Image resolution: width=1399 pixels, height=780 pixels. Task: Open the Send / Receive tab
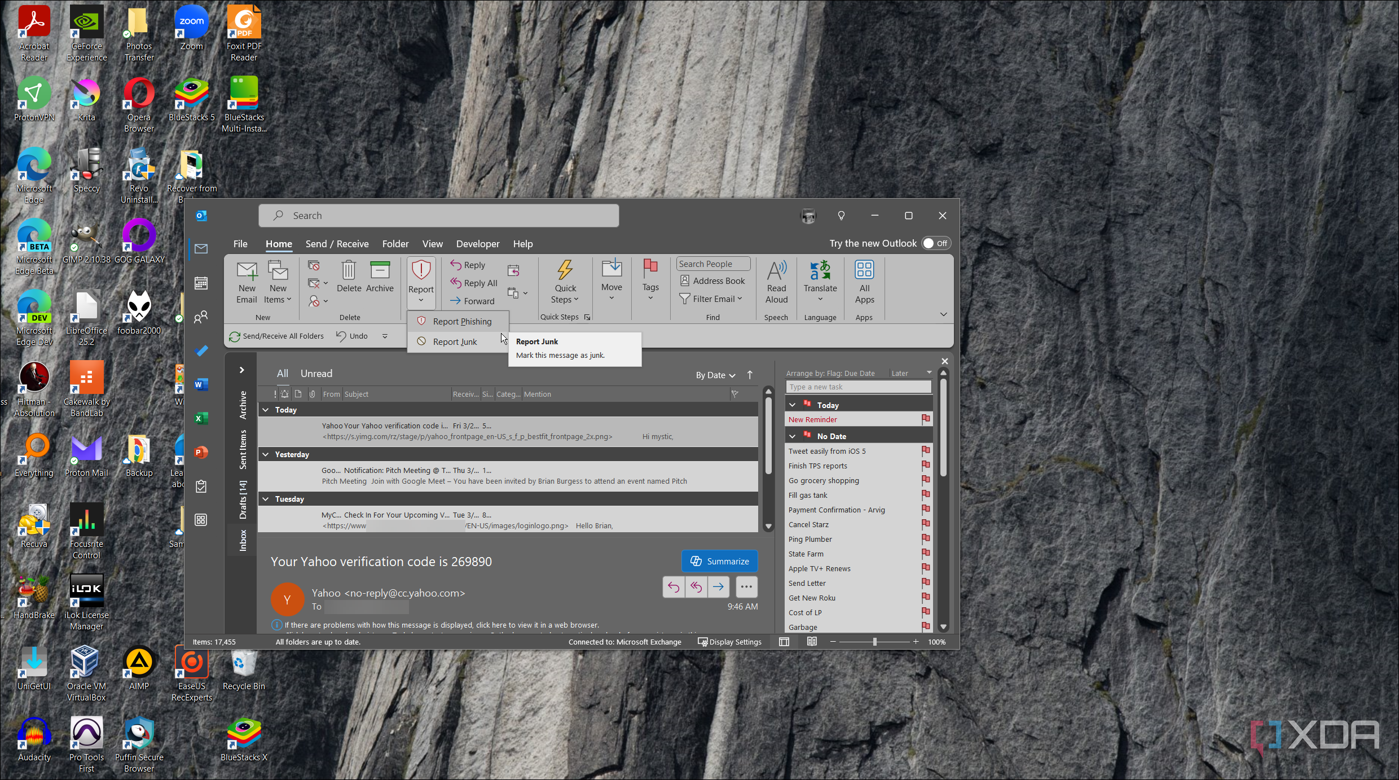[337, 244]
